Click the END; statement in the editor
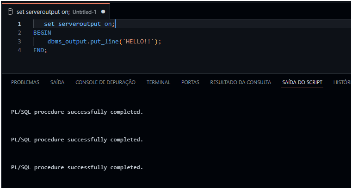The width and height of the screenshot is (352, 189). click(40, 50)
